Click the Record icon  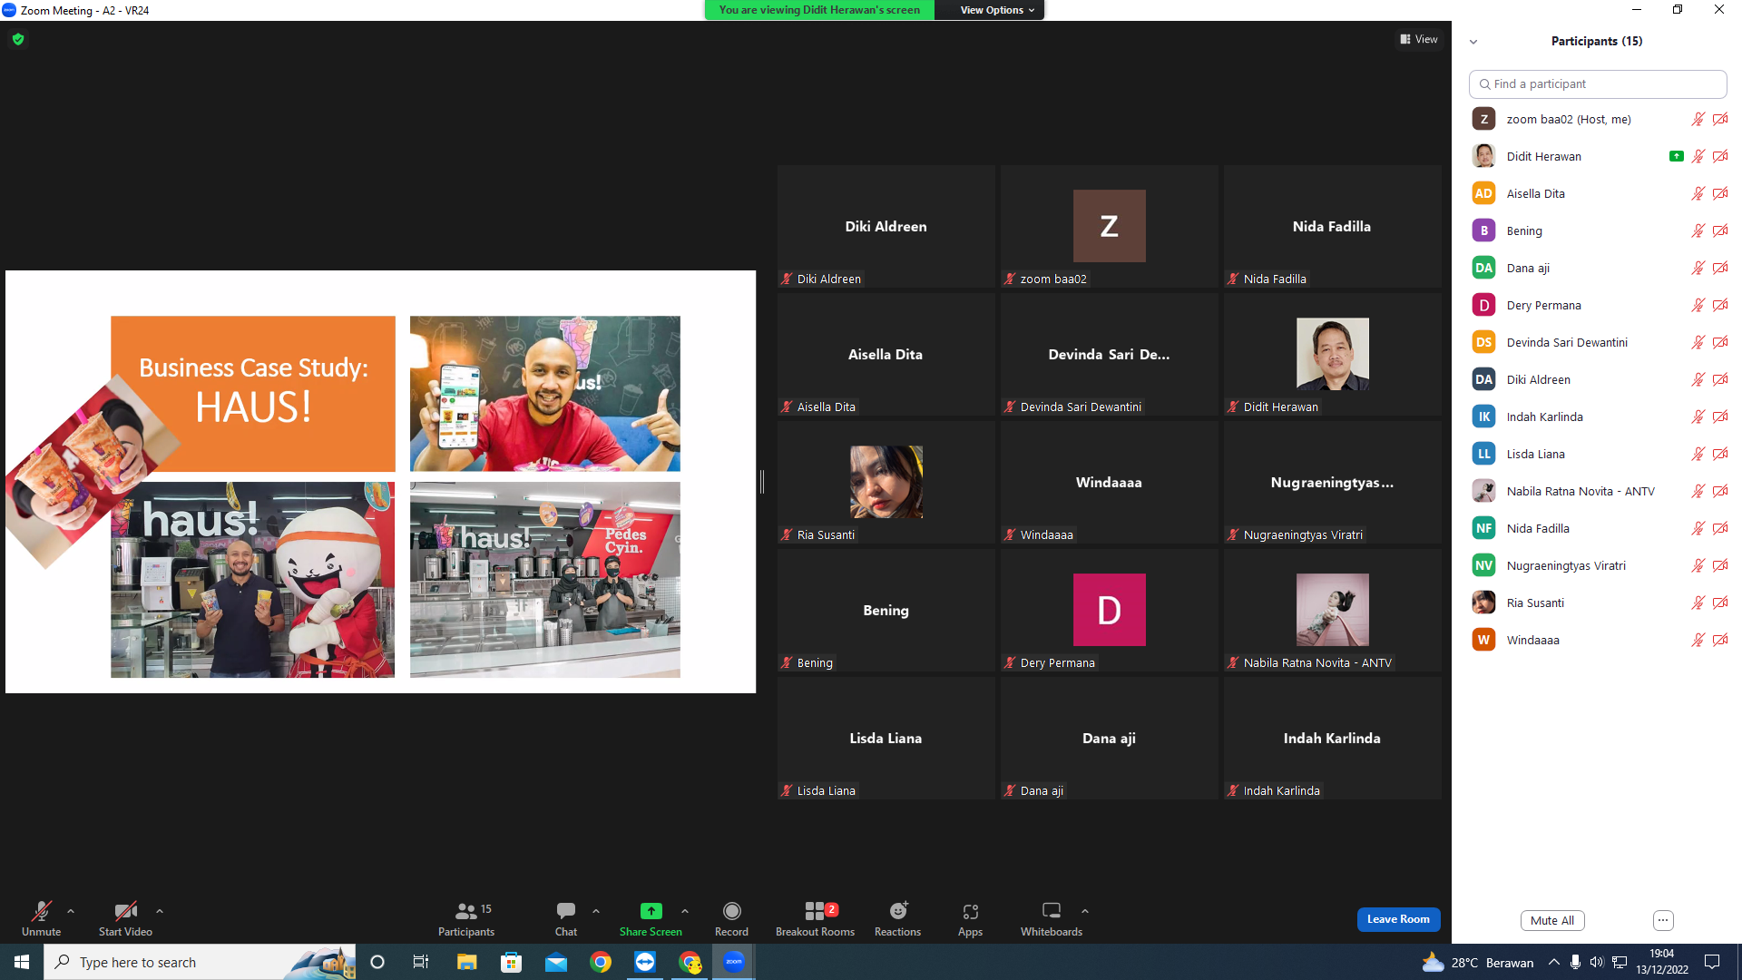732,910
